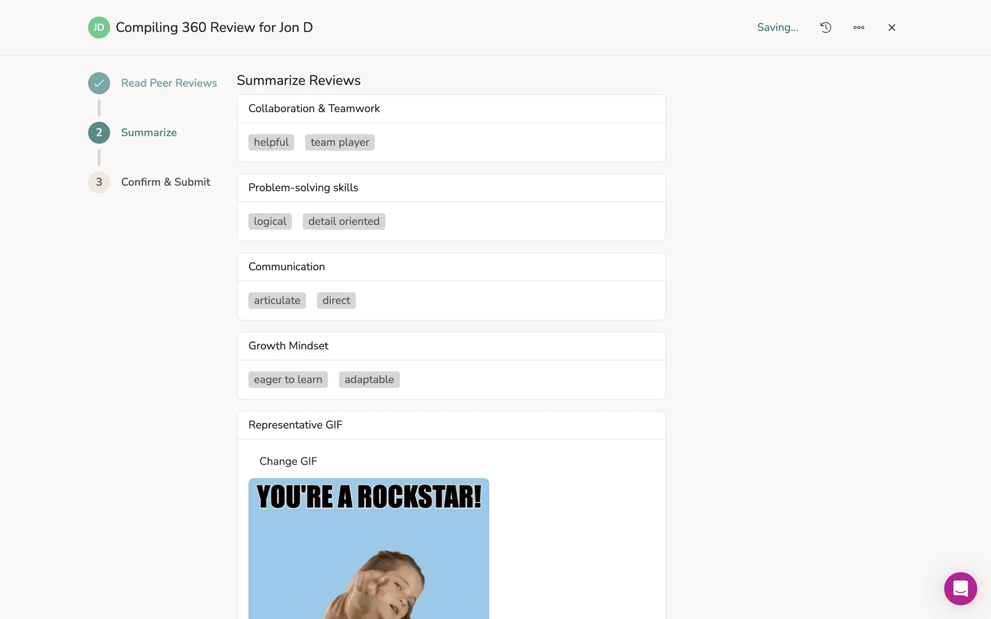Click the completed checkmark step icon
This screenshot has width=991, height=619.
(99, 83)
